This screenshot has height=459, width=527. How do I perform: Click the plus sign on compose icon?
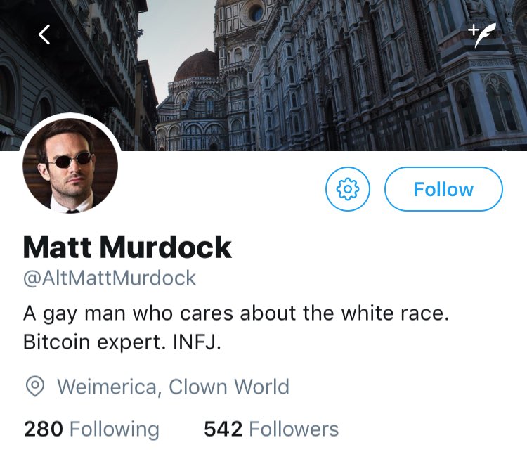473,30
